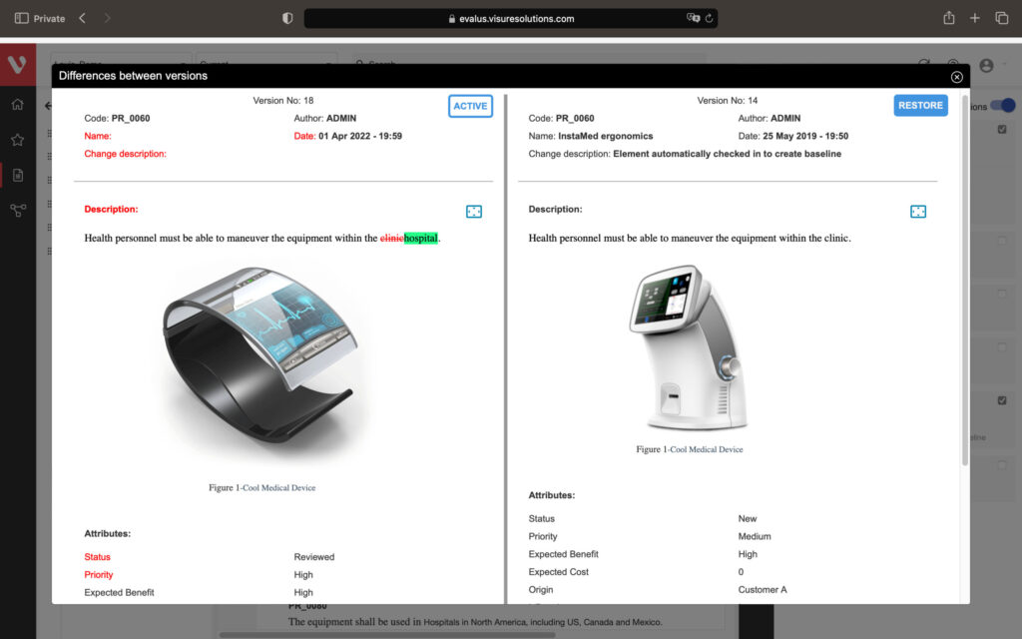Expand Version 18 description to fullscreen
Screen dimensions: 1022x639
point(474,212)
